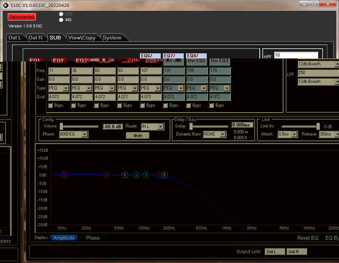Click the Delay slider handle
Screen dimensions: 339x263
191,127
